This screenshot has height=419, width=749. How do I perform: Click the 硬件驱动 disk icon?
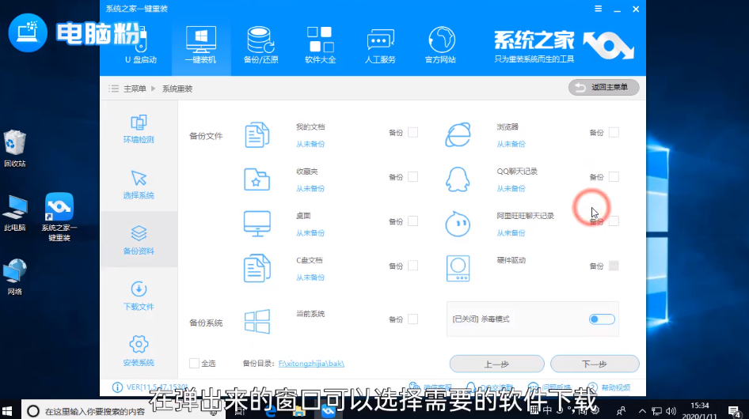pyautogui.click(x=458, y=268)
